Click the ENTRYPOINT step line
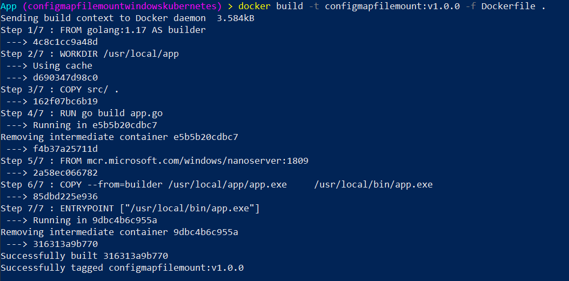This screenshot has width=569, height=281. pyautogui.click(x=130, y=209)
